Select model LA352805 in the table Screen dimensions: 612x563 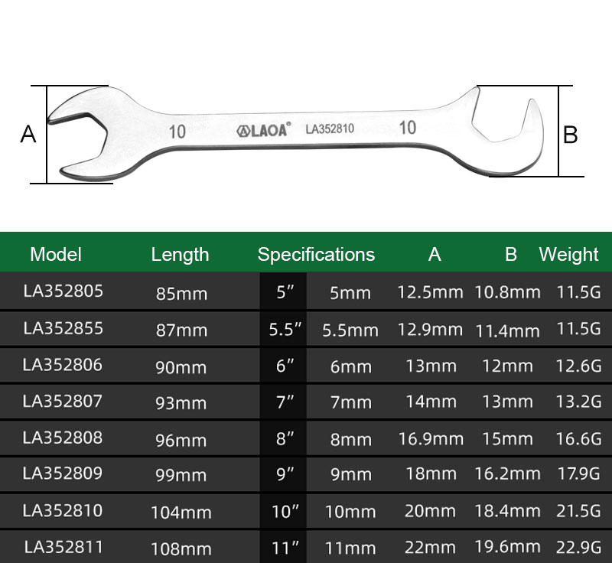63,291
